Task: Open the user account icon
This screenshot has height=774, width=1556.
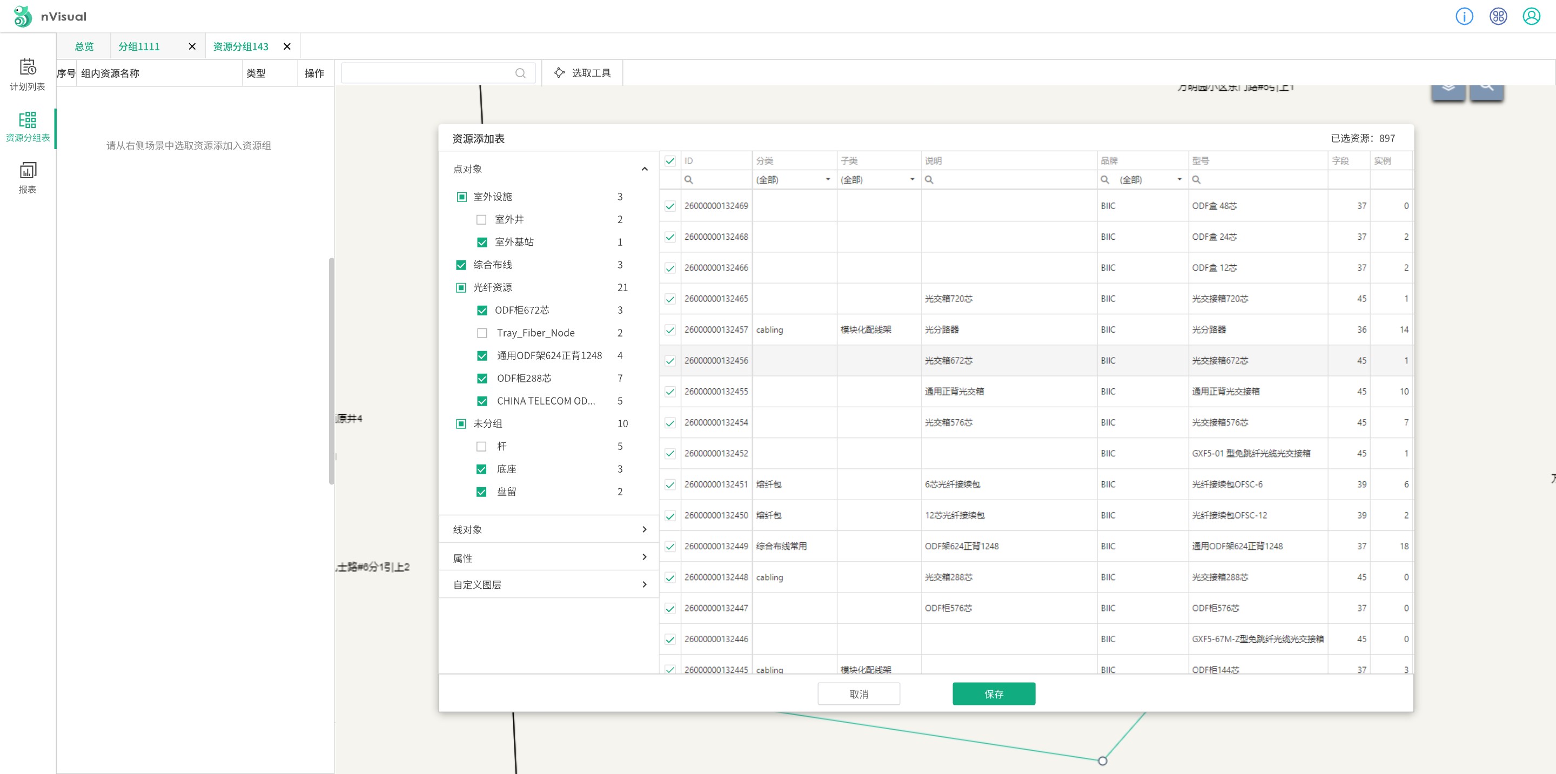Action: (1531, 16)
